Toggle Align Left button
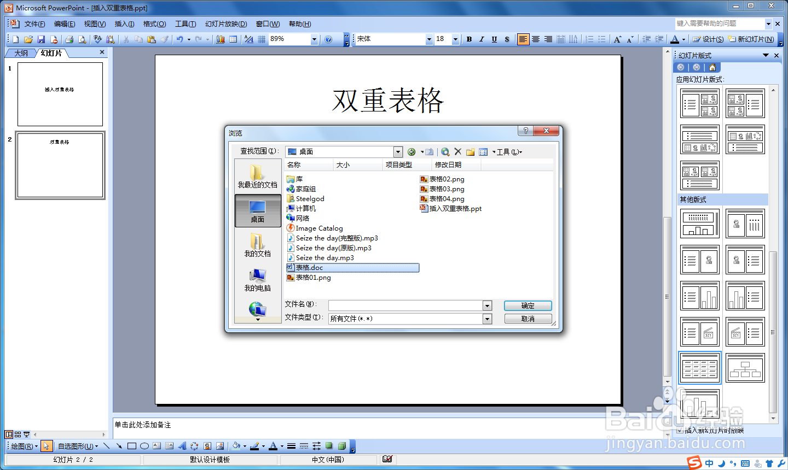This screenshot has width=788, height=470. point(523,39)
